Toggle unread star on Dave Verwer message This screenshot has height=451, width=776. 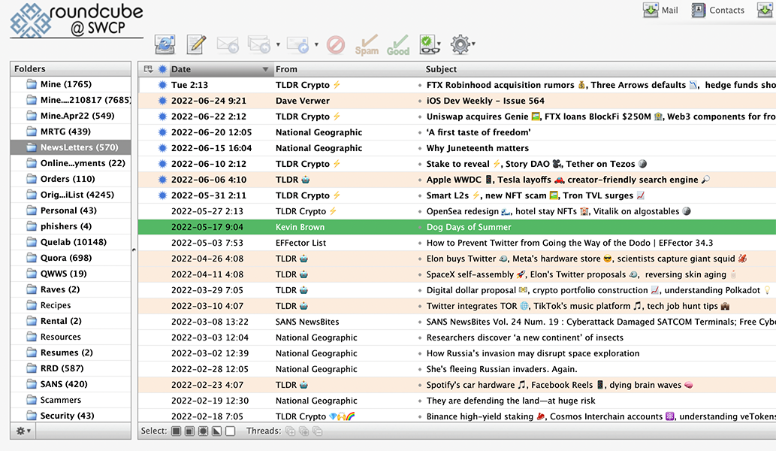click(x=162, y=101)
